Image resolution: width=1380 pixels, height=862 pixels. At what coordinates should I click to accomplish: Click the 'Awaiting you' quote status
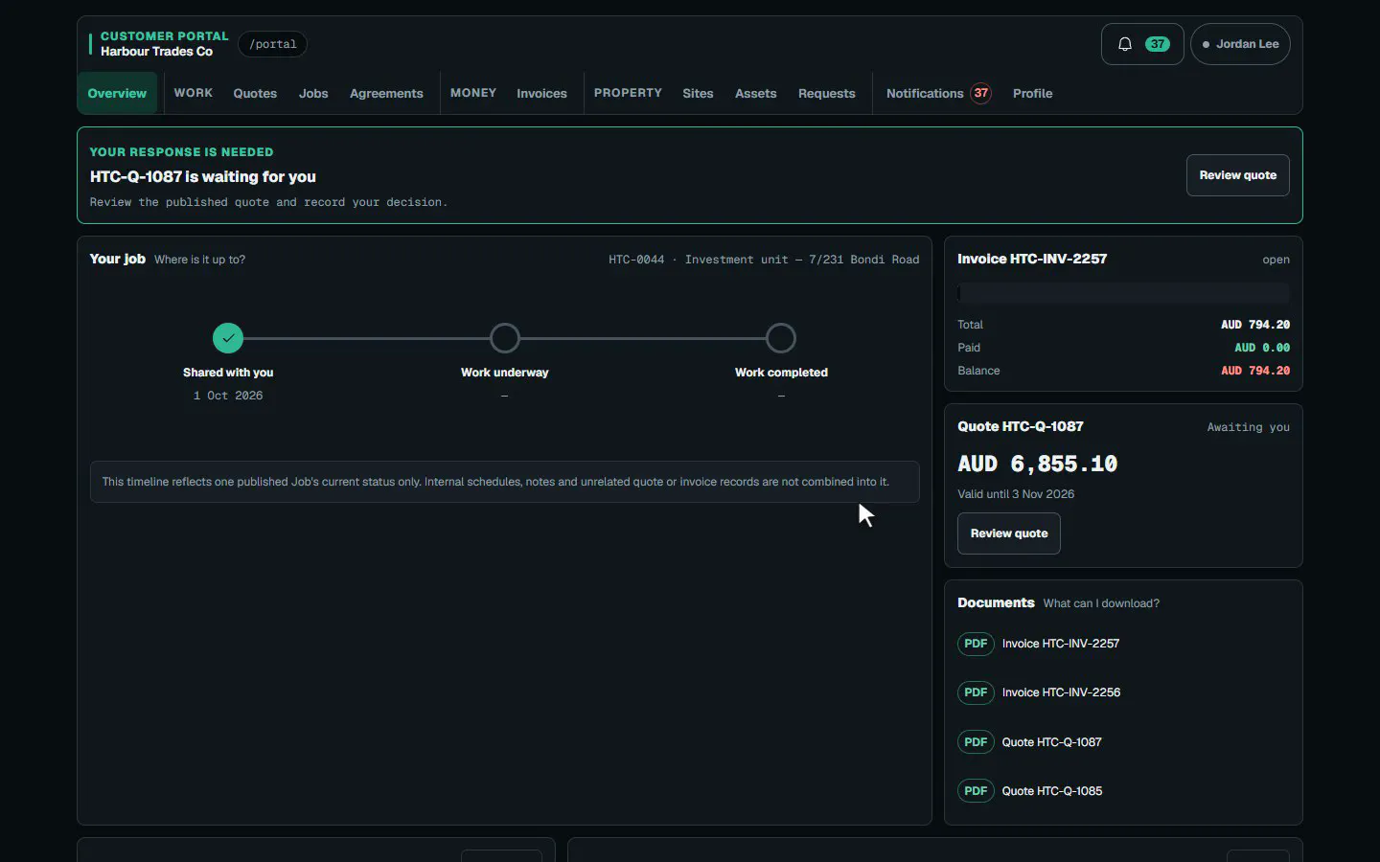tap(1248, 427)
